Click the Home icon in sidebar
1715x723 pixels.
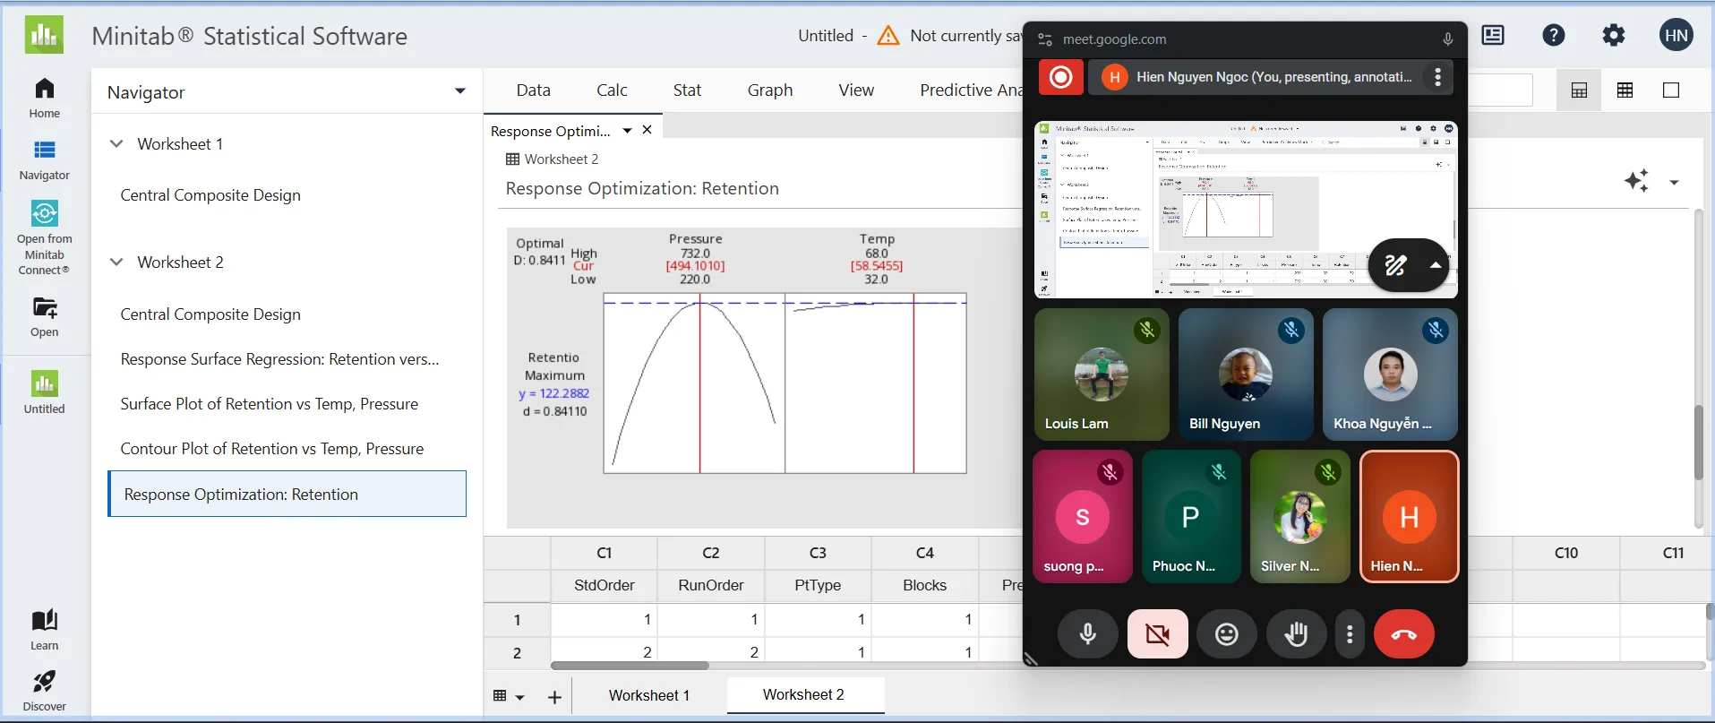pyautogui.click(x=44, y=90)
